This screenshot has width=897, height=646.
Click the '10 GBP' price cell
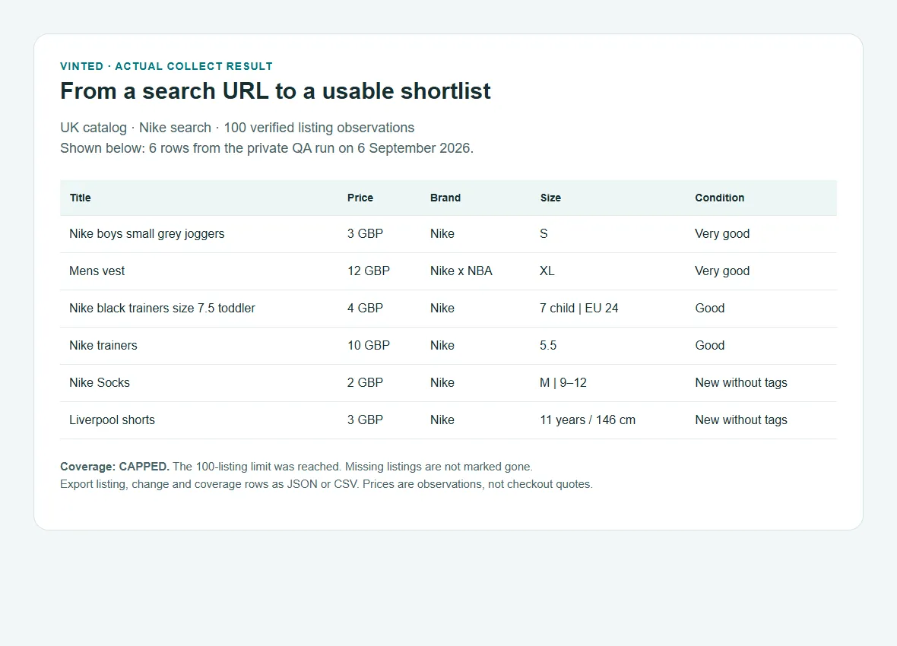pos(369,346)
